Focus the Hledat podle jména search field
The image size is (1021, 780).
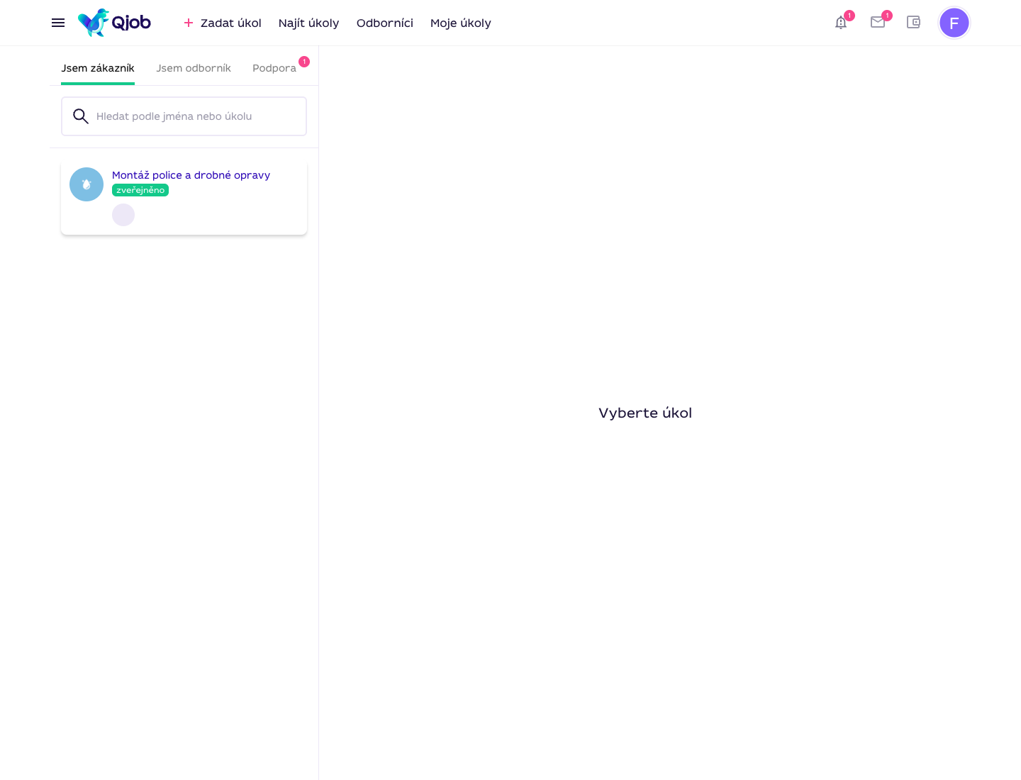[184, 116]
